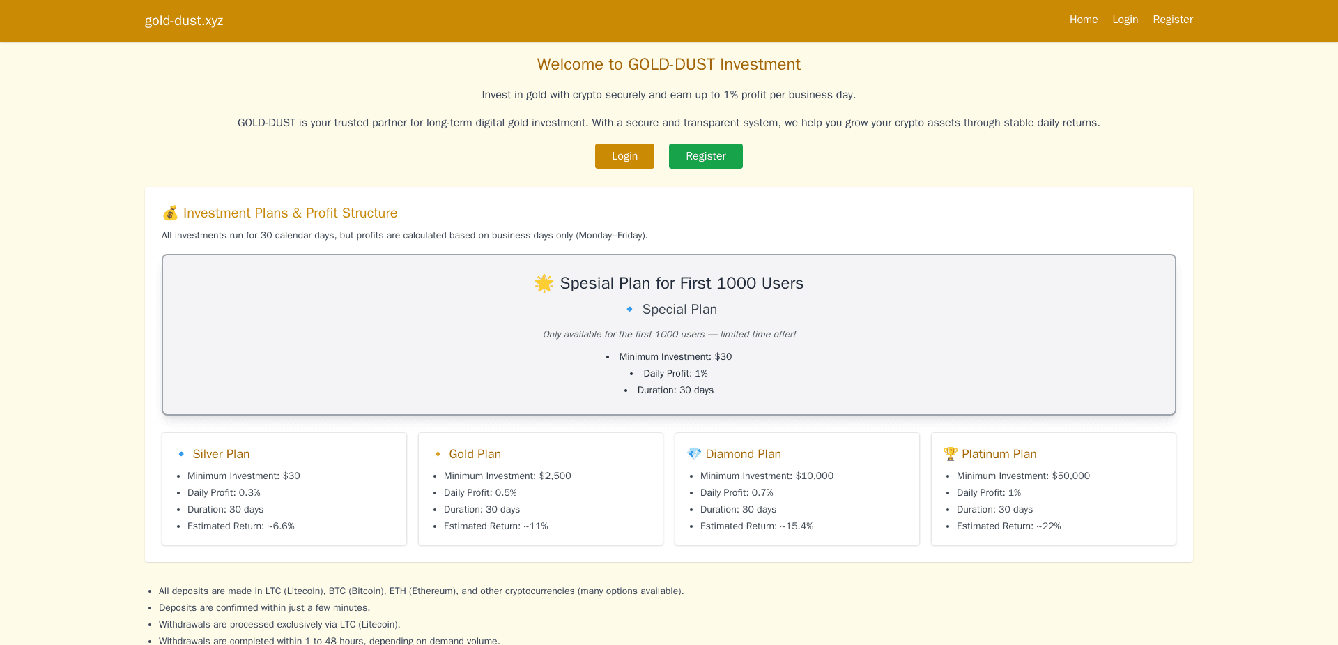
Task: Select the Platinum Plan heading
Action: (999, 455)
